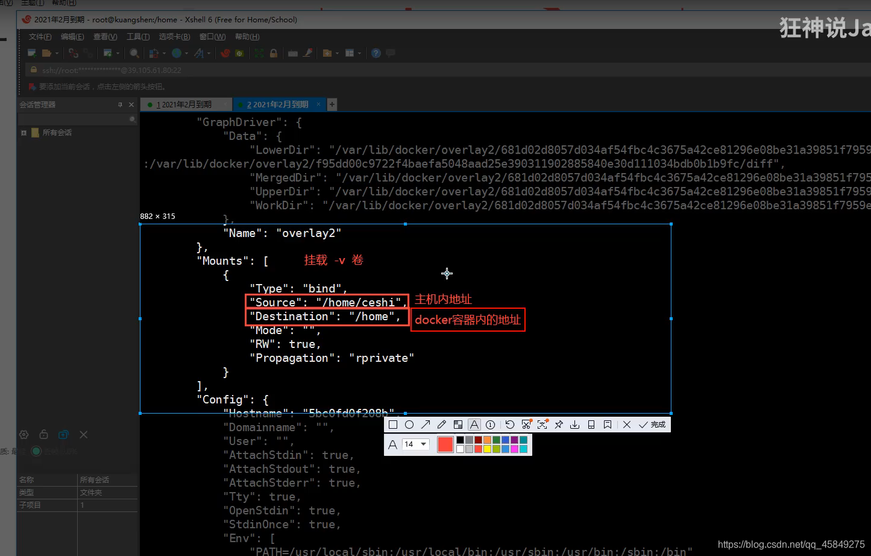
Task: Pick the purple color swatch
Action: [x=514, y=440]
